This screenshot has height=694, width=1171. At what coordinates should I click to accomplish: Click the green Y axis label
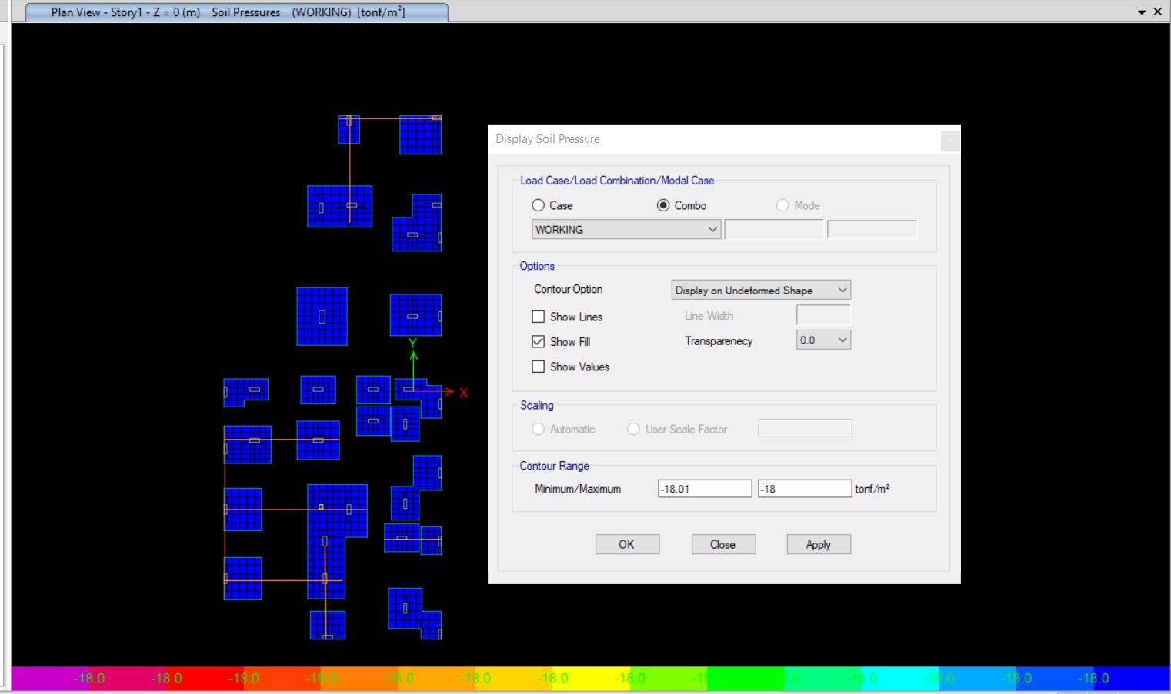click(x=412, y=343)
